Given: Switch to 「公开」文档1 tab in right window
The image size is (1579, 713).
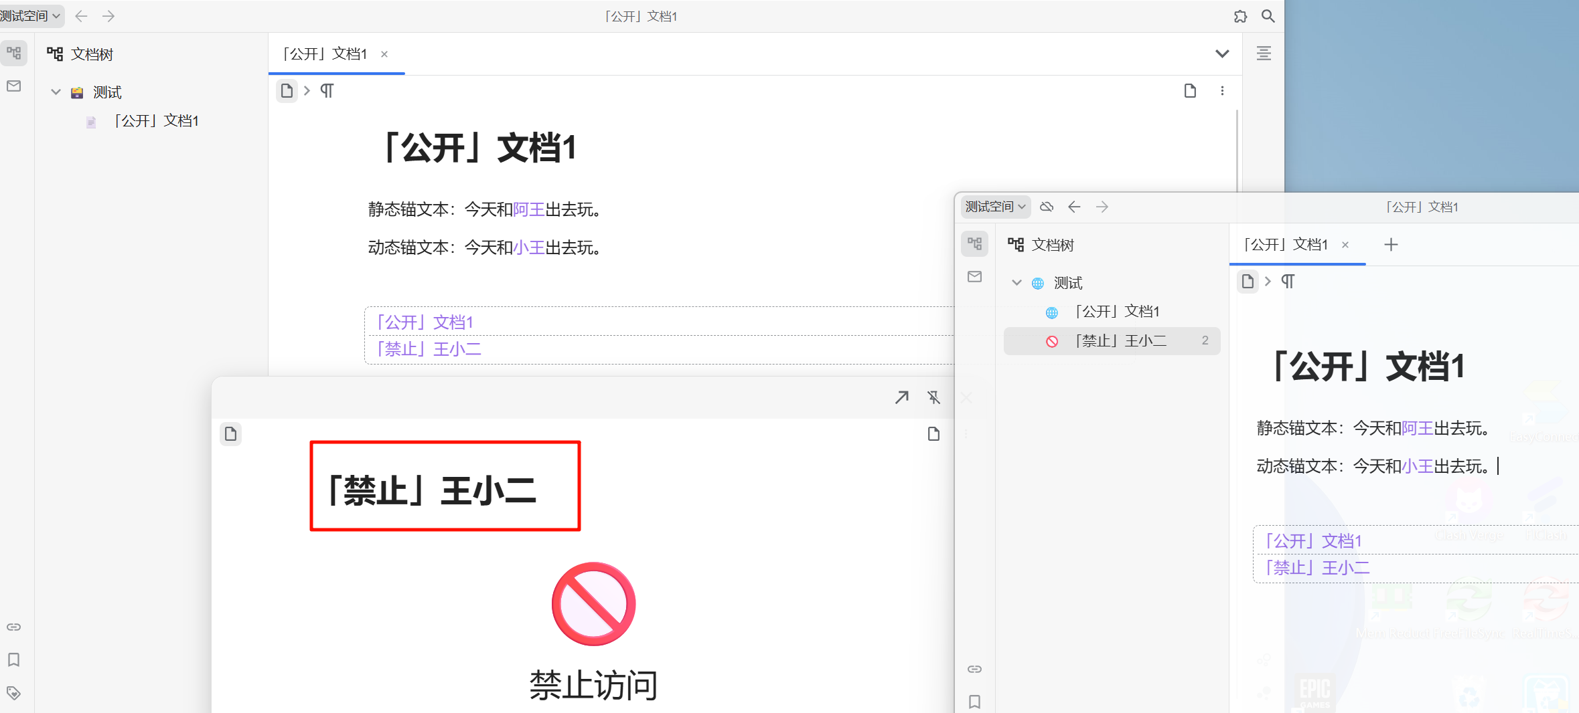Looking at the screenshot, I should (1286, 245).
